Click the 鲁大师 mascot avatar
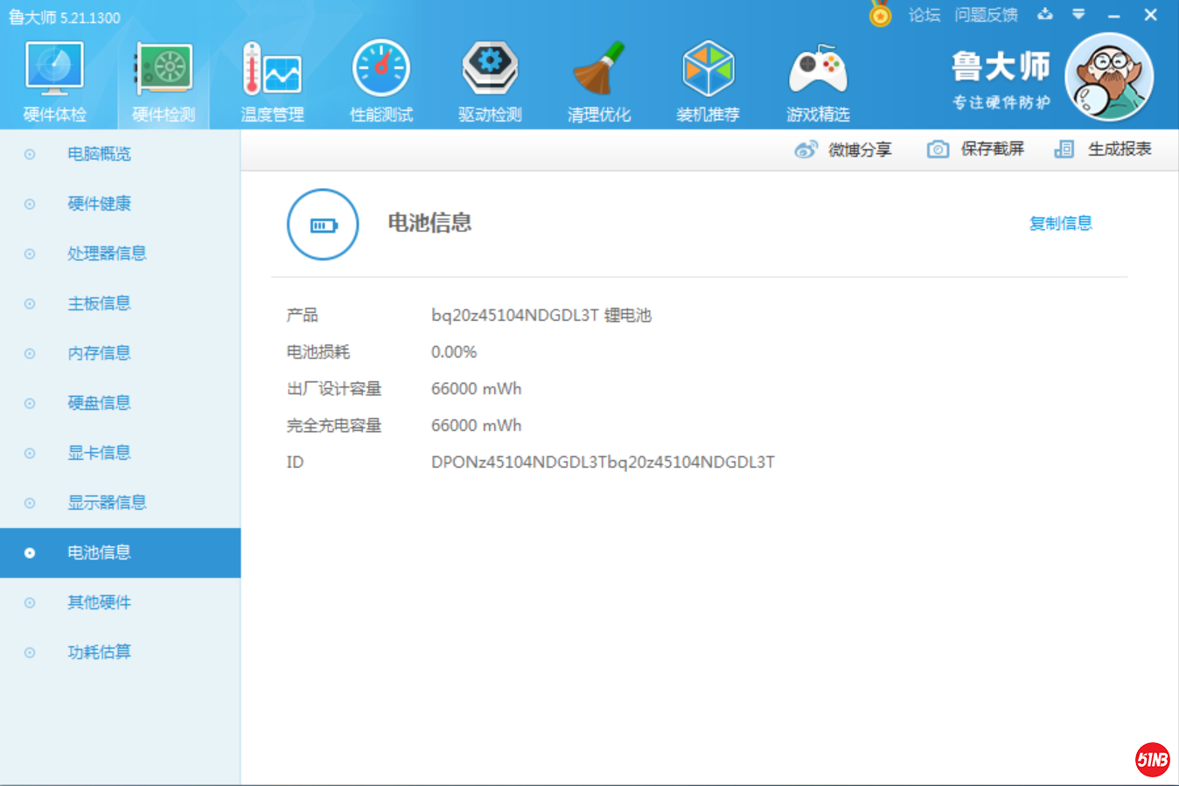Viewport: 1179px width, 786px height. 1108,77
